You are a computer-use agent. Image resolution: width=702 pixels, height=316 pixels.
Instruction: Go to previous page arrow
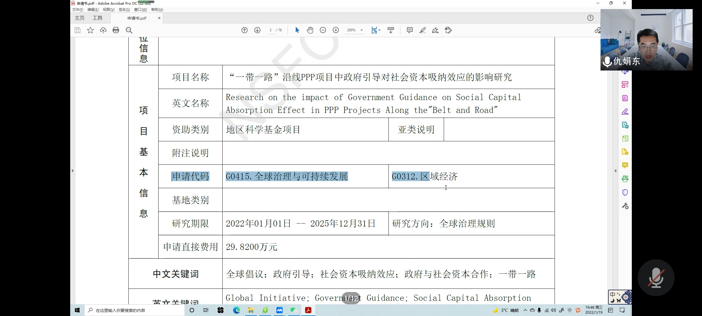pos(245,30)
